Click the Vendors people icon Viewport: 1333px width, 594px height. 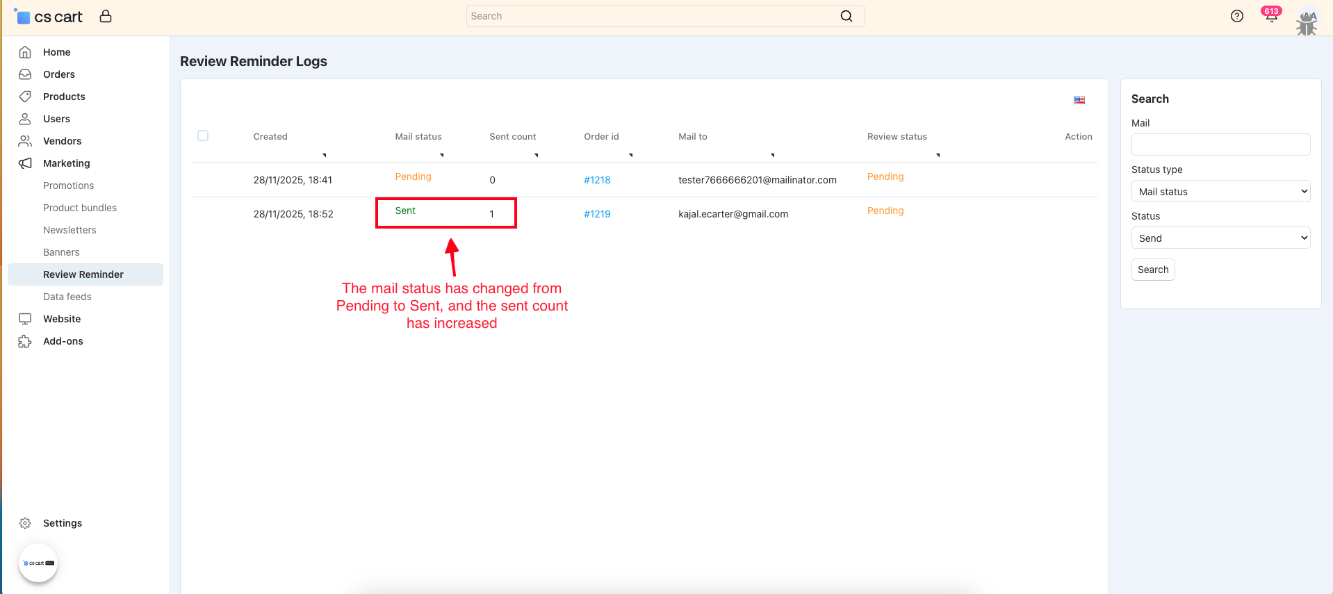point(25,141)
